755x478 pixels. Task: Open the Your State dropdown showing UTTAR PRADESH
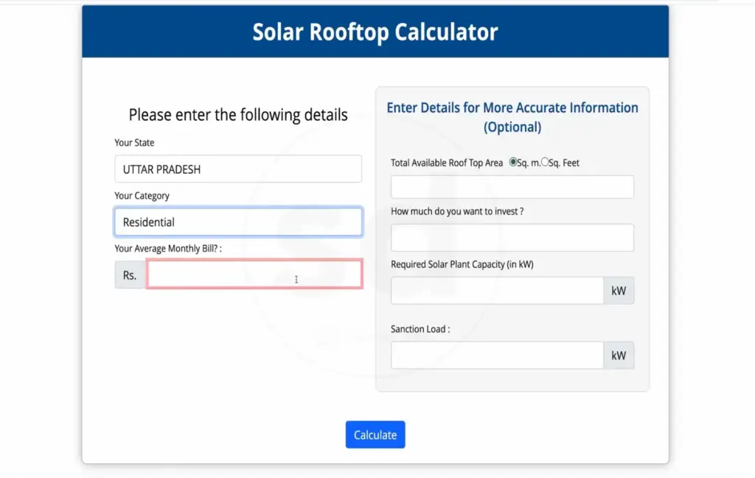click(238, 169)
